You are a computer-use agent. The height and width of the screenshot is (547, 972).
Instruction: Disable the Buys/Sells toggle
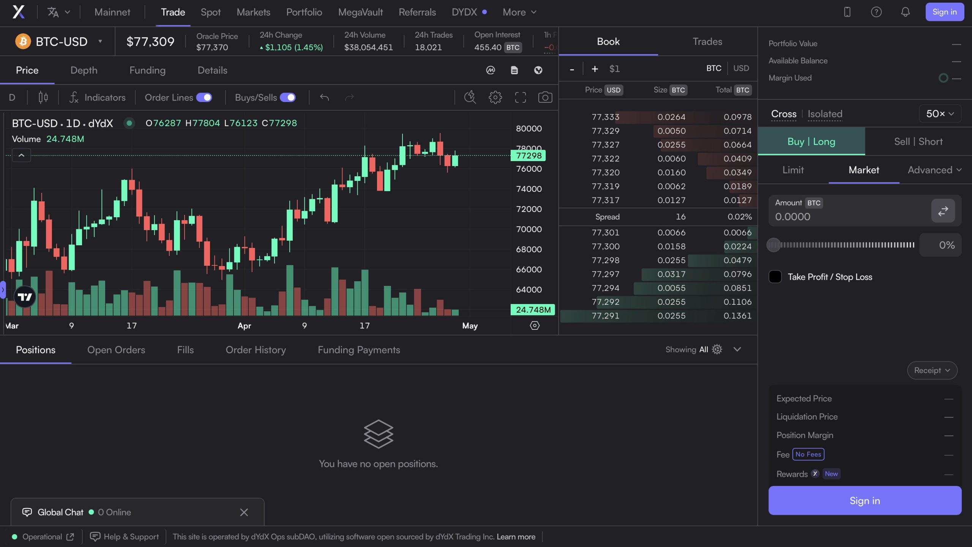[x=287, y=97]
